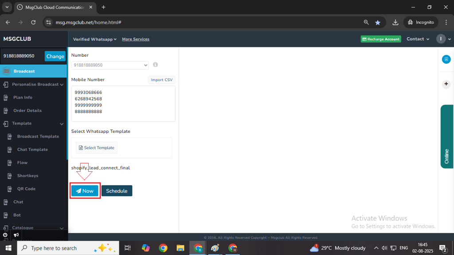The image size is (454, 255).
Task: Click the address bar URL
Action: pyautogui.click(x=88, y=22)
